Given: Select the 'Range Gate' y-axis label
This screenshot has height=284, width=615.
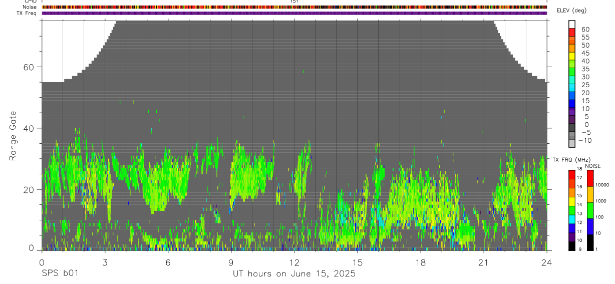Looking at the screenshot, I should (x=14, y=136).
